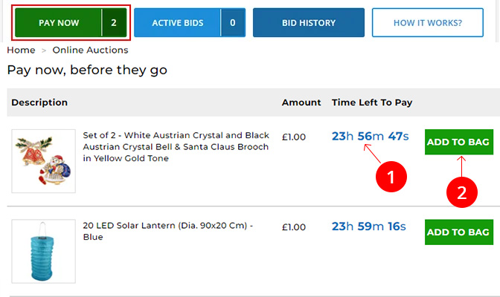Open Online Auctions breadcrumb link
The width and height of the screenshot is (500, 297).
tap(90, 50)
